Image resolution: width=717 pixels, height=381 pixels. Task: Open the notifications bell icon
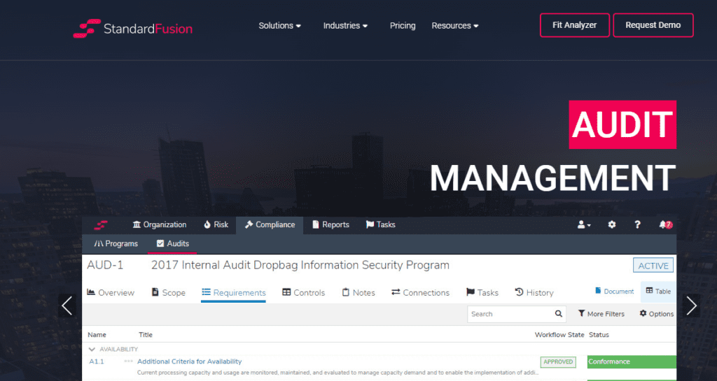pos(665,224)
